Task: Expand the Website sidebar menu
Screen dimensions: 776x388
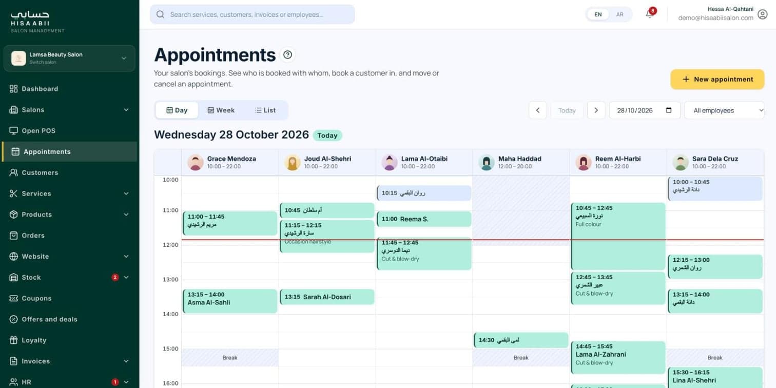Action: point(69,257)
